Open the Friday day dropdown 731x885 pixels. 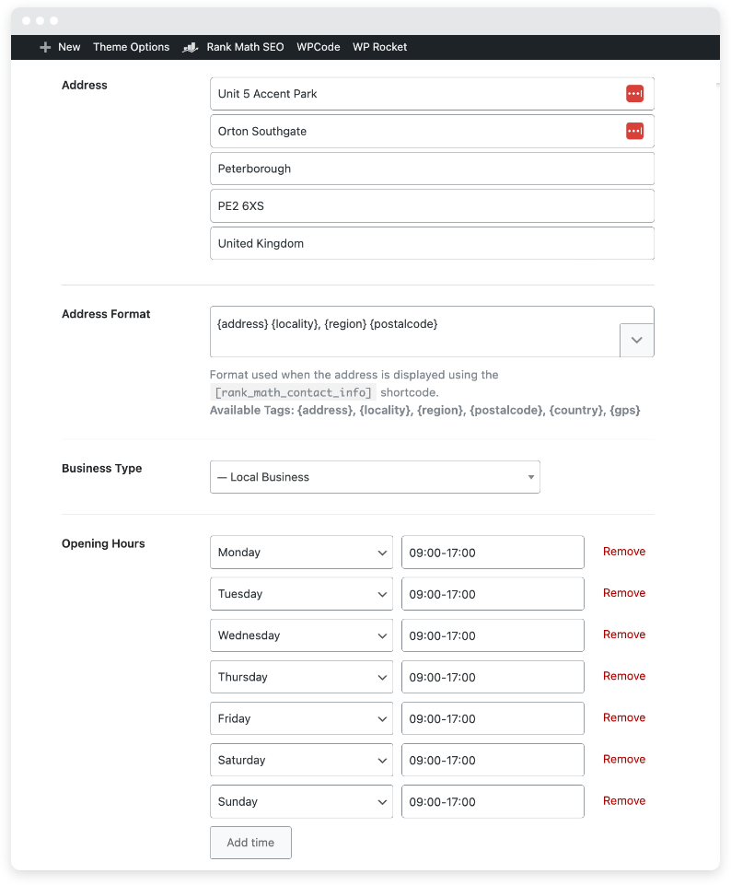pos(301,718)
